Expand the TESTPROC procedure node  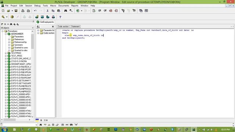pyautogui.click(x=6, y=53)
